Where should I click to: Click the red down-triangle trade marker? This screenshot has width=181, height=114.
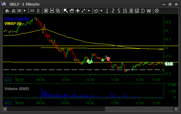click(x=108, y=59)
